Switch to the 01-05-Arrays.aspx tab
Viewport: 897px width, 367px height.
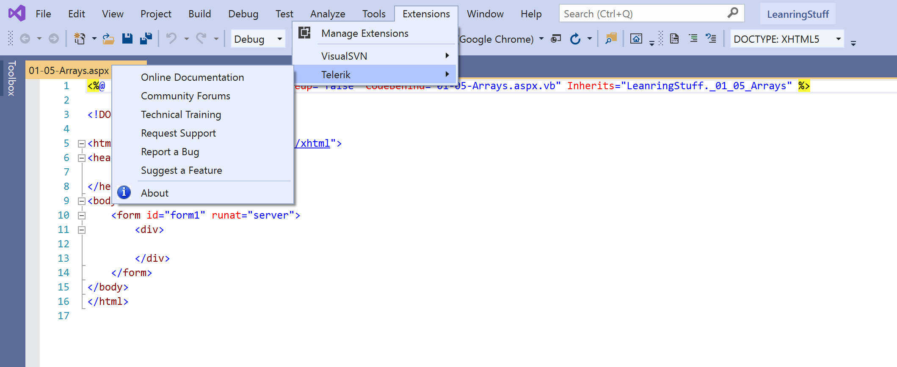point(69,71)
